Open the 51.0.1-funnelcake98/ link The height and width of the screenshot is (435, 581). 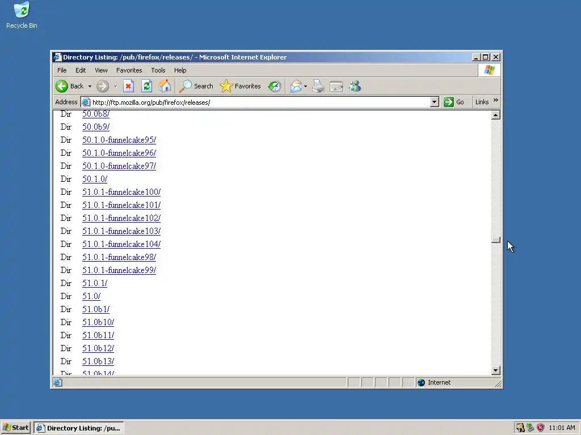(119, 257)
